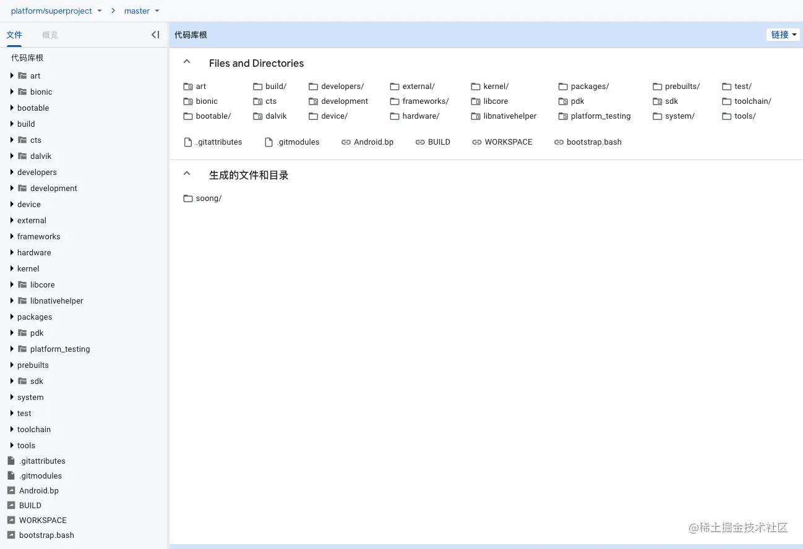Select toolchain in the sidebar tree
Image resolution: width=803 pixels, height=549 pixels.
34,429
